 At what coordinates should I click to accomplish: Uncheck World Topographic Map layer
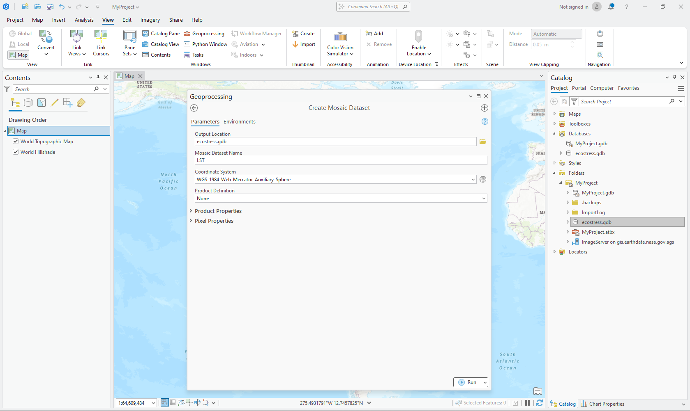(x=16, y=141)
